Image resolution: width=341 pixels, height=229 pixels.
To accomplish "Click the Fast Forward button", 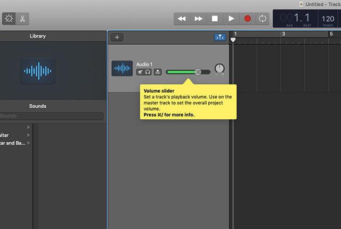I will (x=198, y=19).
